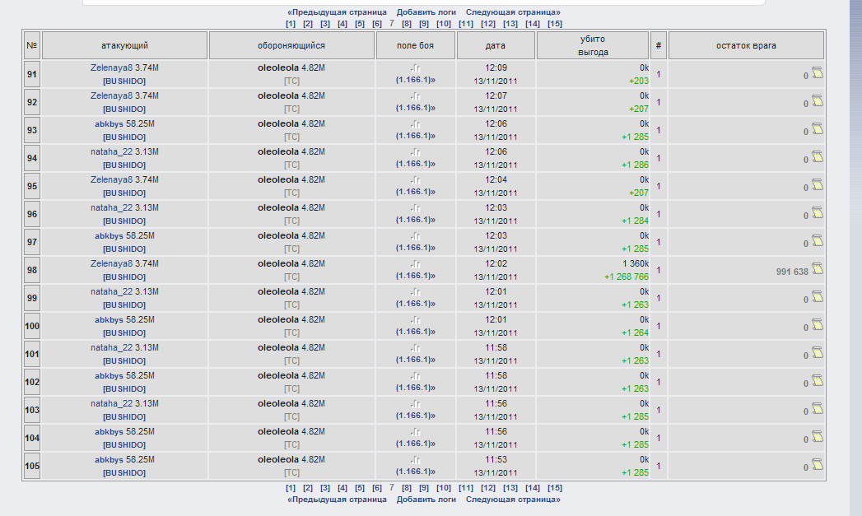
Task: Click the scroll icon next to 991 638
Action: [x=817, y=269]
